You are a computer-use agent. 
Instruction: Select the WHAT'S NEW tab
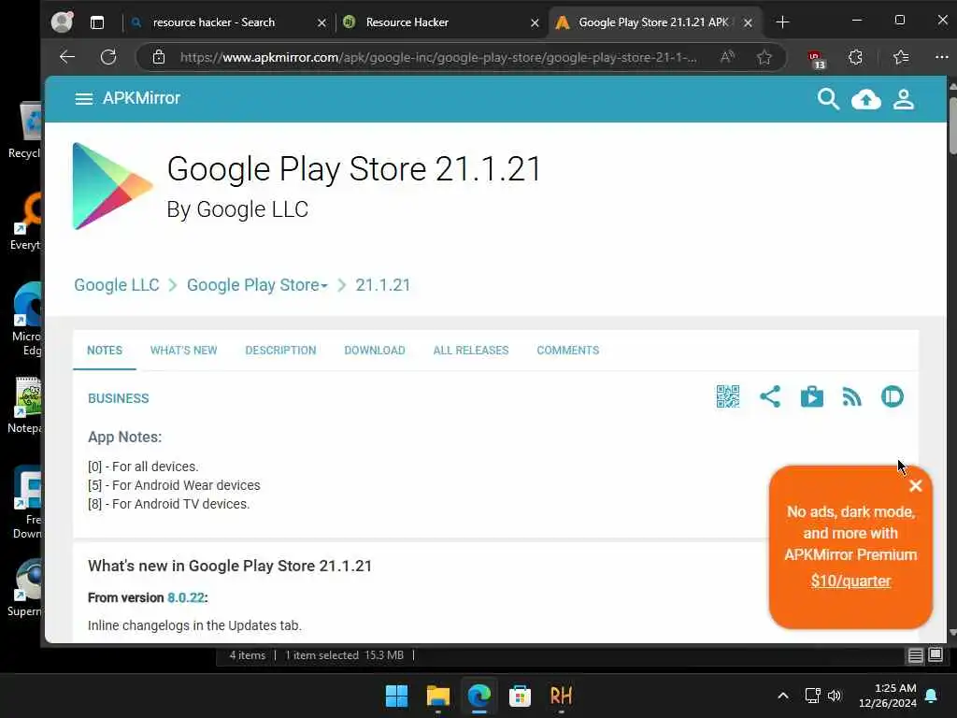tap(184, 351)
